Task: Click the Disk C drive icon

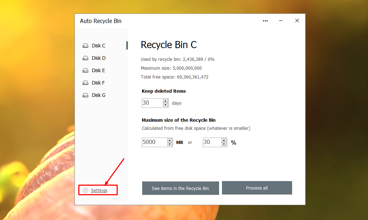Action: tap(85, 46)
